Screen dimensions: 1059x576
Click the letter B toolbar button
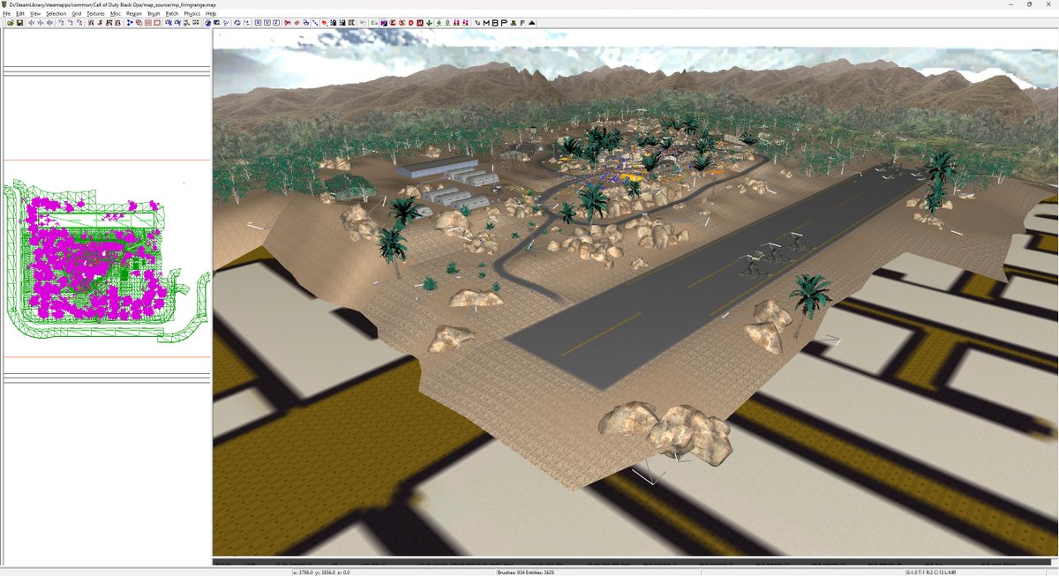(495, 23)
